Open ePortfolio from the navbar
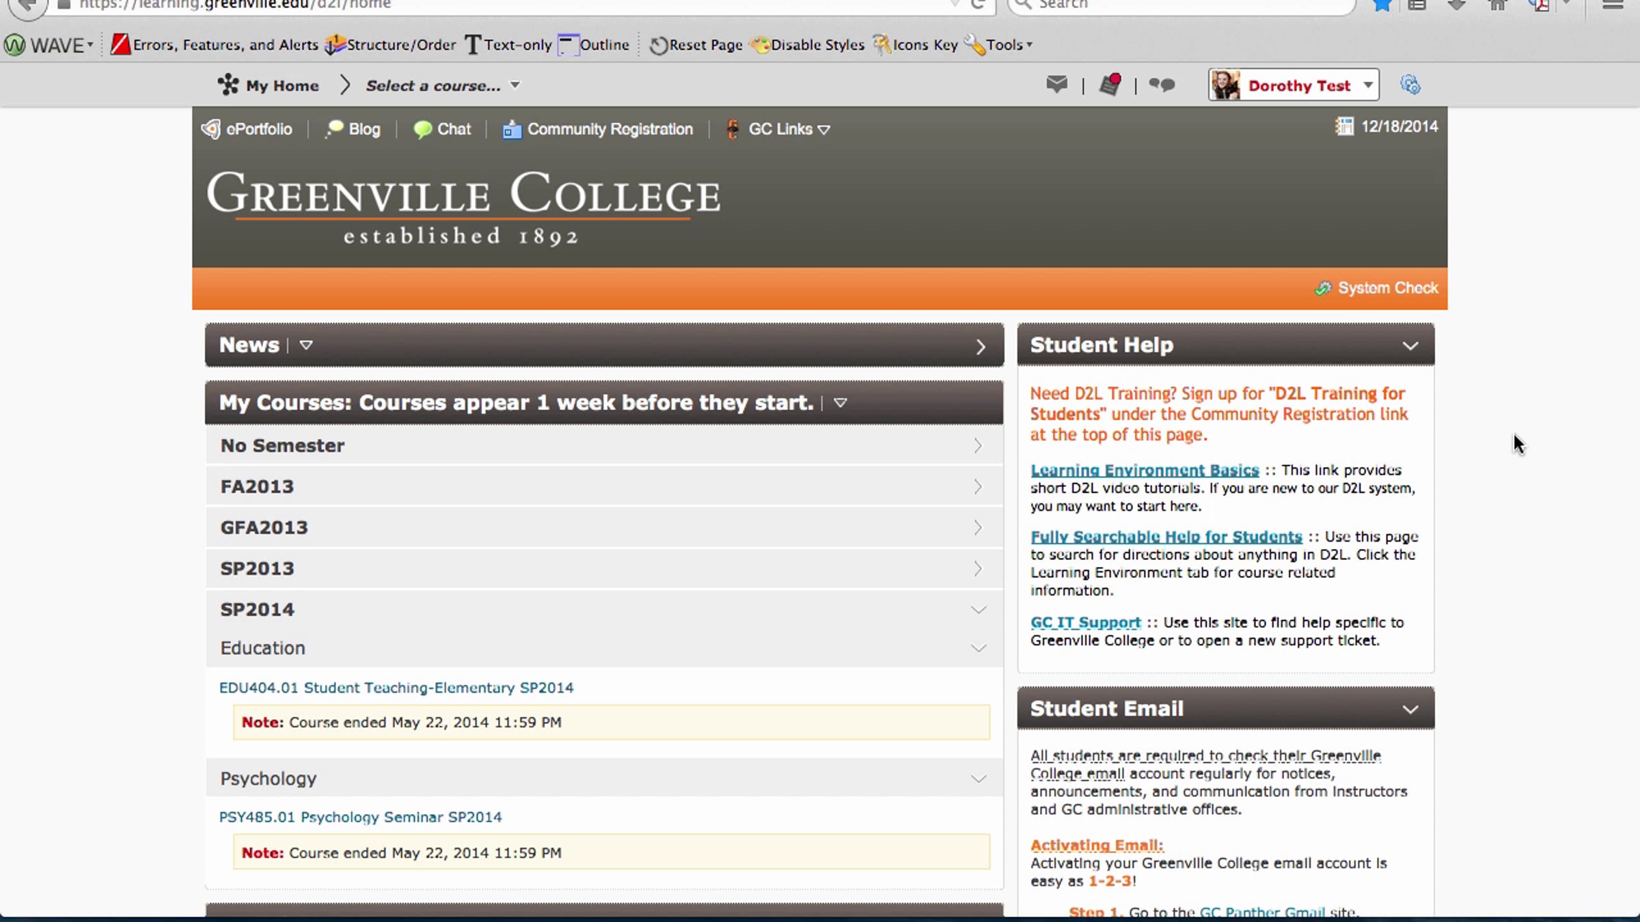 coord(247,129)
